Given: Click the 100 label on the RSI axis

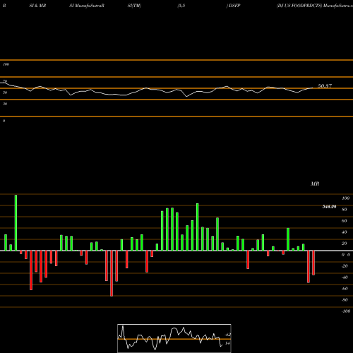Looking at the screenshot, I should point(6,64).
